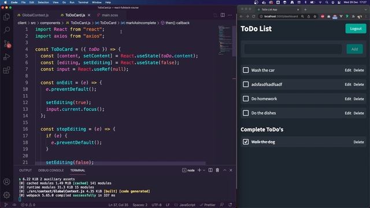
Task: Click the Logout button
Action: tap(356, 28)
